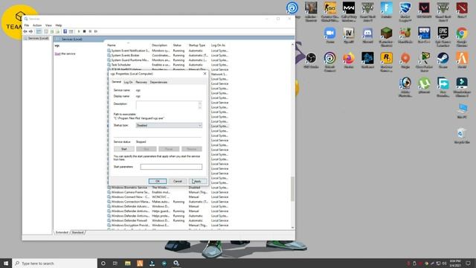Image resolution: width=476 pixels, height=268 pixels.
Task: Open the Rockstar Games Launcher icon
Action: pyautogui.click(x=387, y=62)
